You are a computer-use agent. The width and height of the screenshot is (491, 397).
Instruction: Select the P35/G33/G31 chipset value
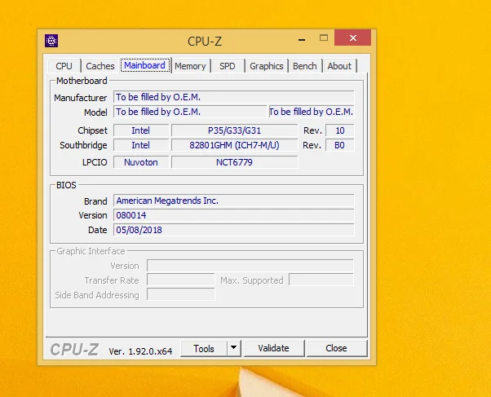235,130
